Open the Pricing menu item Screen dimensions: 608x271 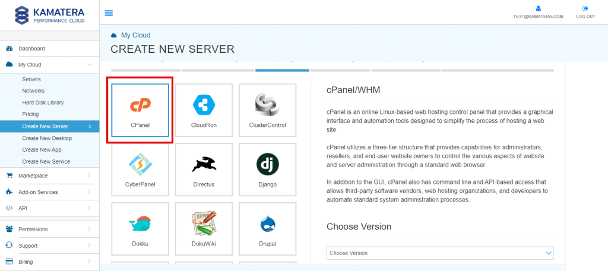click(x=30, y=114)
